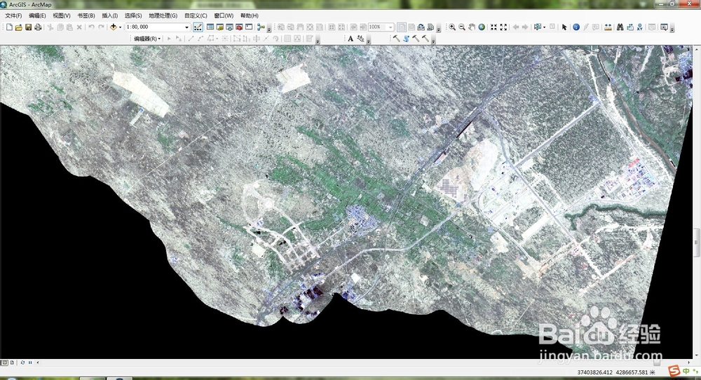Click the Add Data button

pos(113,27)
